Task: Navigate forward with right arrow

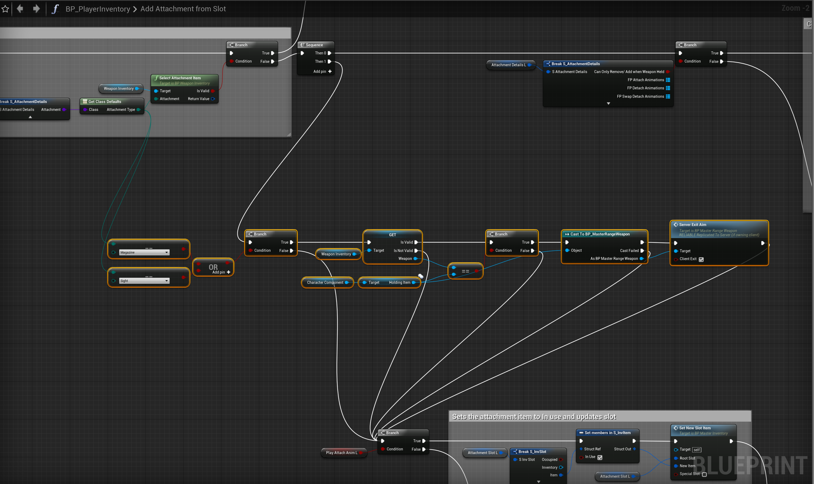Action: click(36, 9)
